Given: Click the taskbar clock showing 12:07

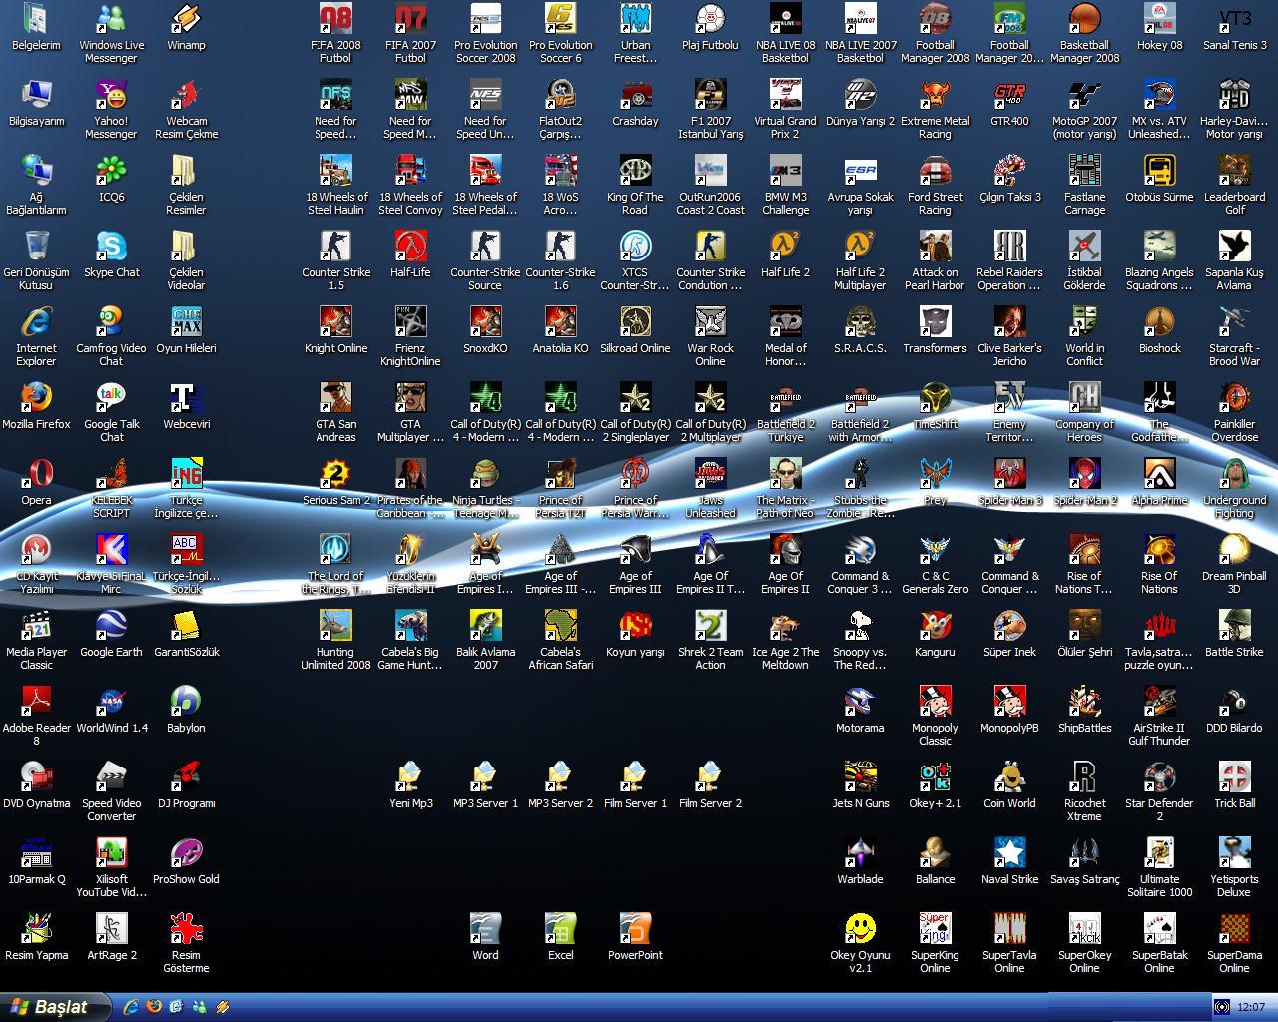Looking at the screenshot, I should click(1250, 1007).
